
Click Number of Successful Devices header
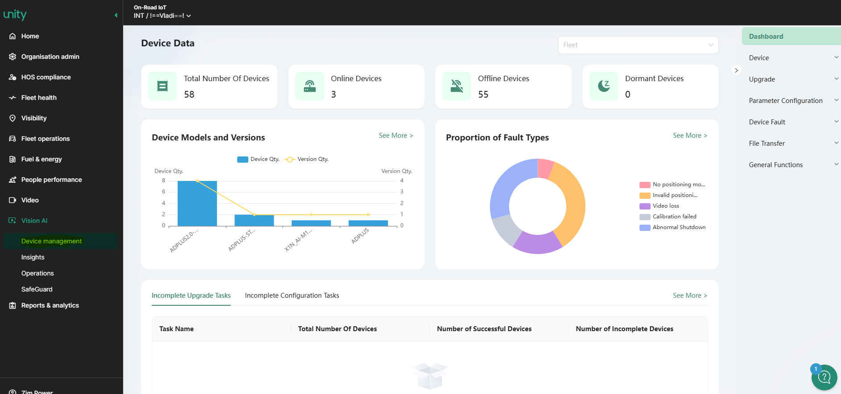484,329
